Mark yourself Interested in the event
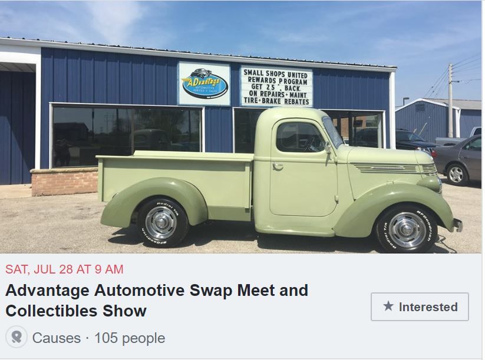This screenshot has width=485, height=360. tap(420, 306)
